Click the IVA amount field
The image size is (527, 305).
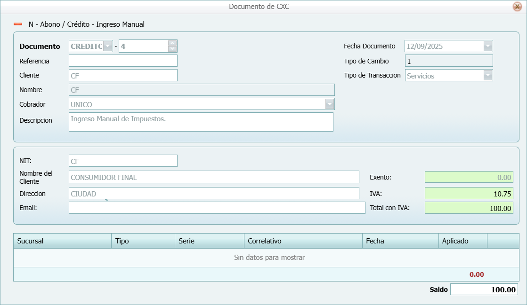point(469,193)
